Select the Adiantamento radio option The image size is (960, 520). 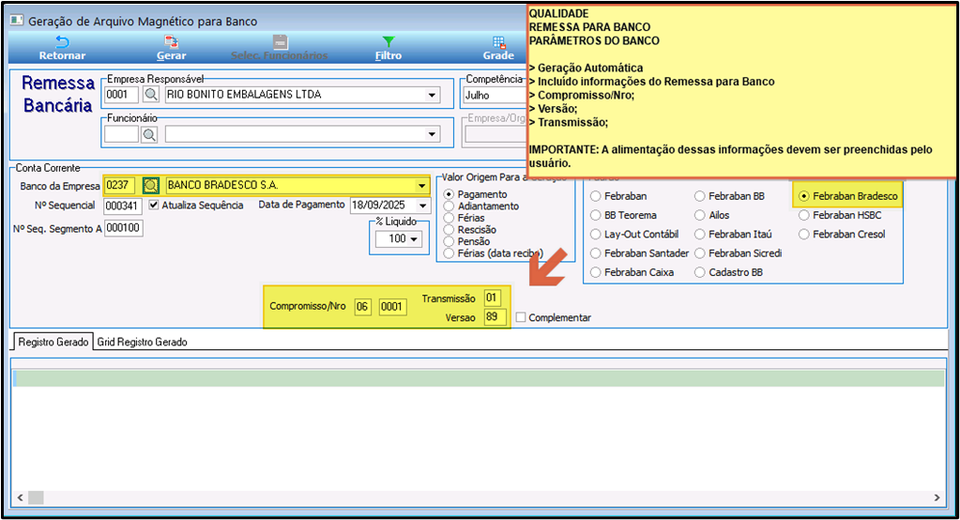pos(449,206)
